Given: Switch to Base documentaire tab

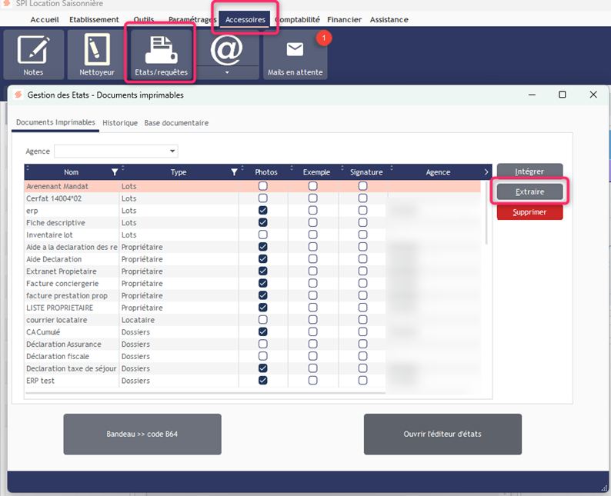Looking at the screenshot, I should pos(176,123).
